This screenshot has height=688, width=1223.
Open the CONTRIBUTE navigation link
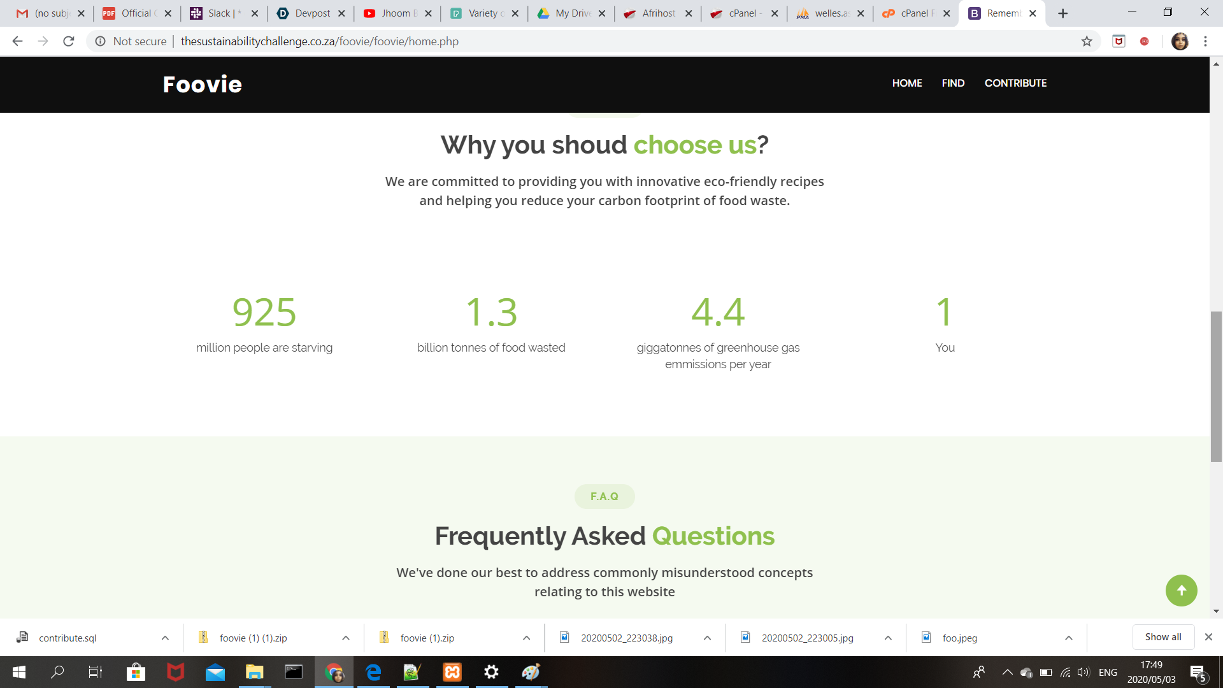coord(1015,83)
